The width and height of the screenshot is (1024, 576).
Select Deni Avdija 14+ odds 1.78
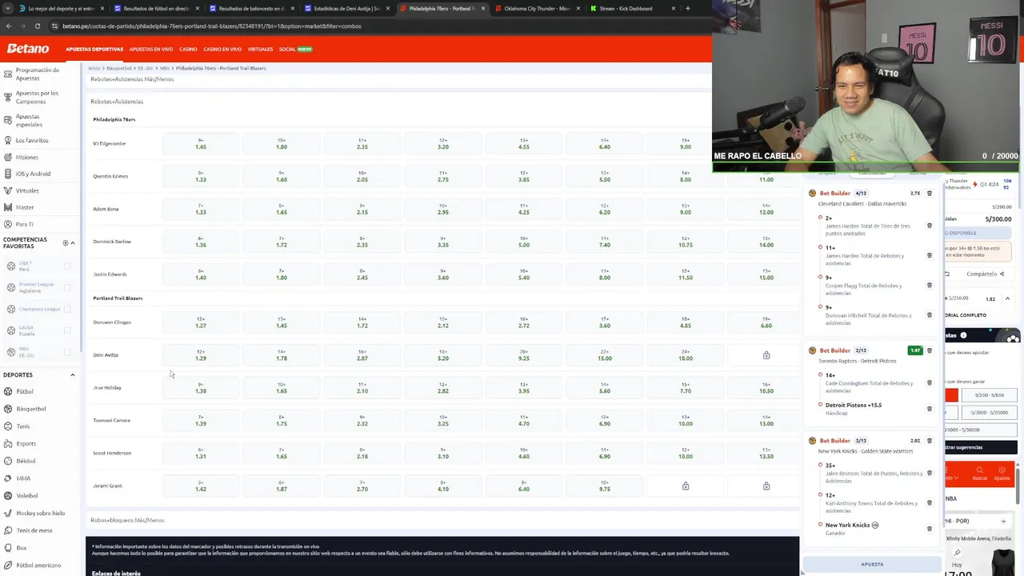tap(282, 355)
